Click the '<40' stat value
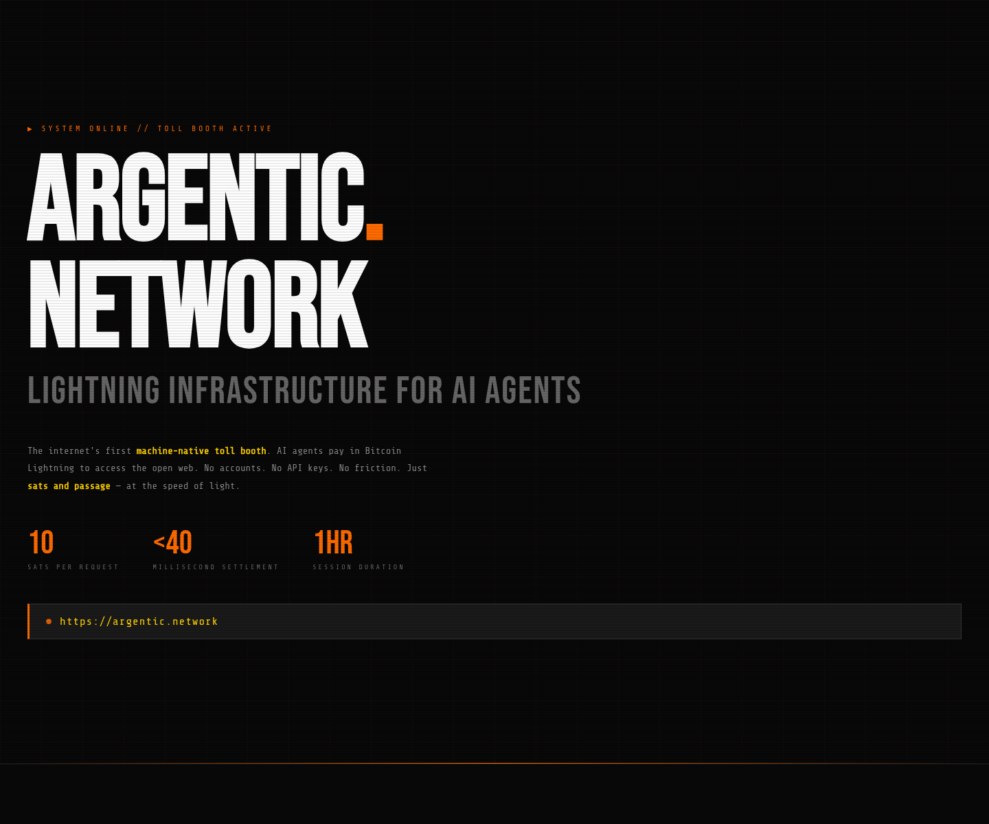The height and width of the screenshot is (824, 989). point(172,542)
